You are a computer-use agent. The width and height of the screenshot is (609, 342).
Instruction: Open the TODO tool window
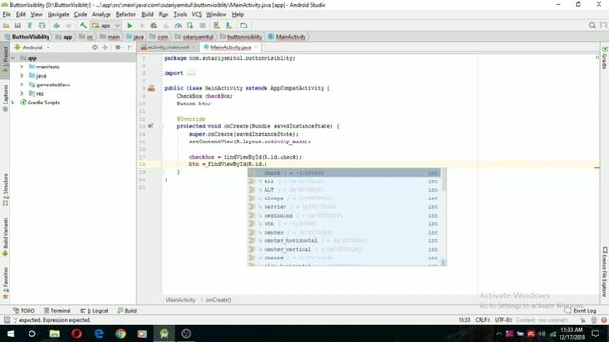pos(24,311)
